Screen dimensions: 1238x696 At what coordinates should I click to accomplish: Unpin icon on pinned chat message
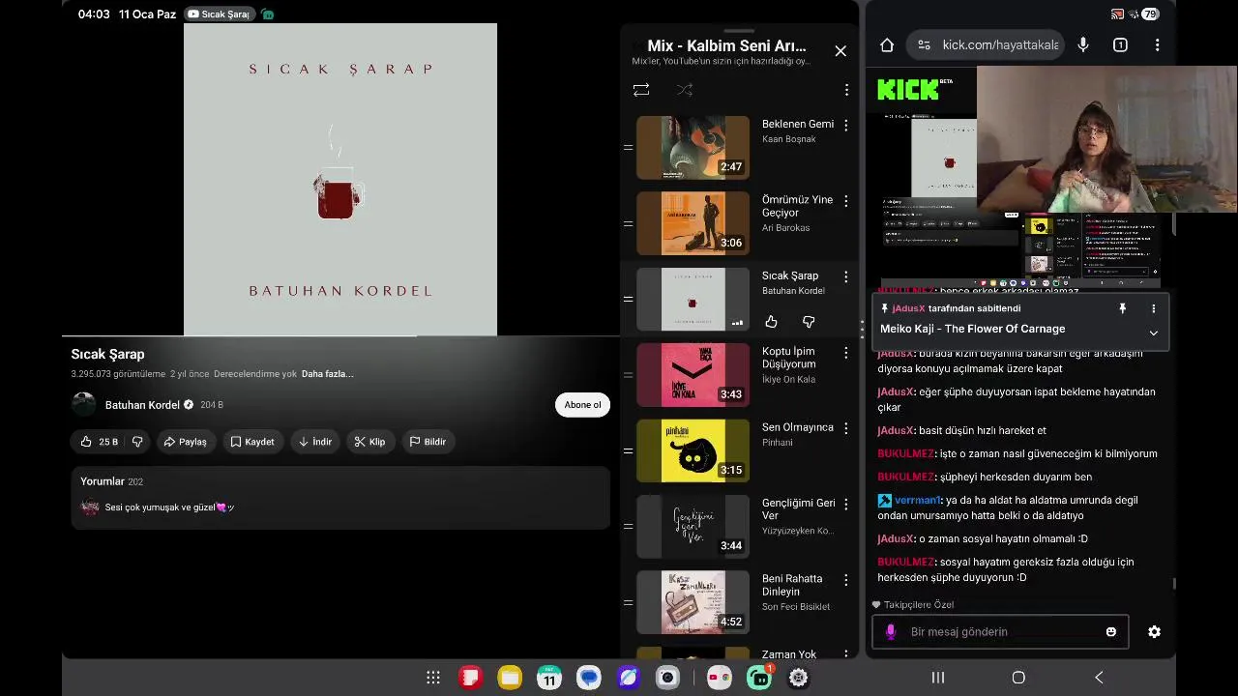pos(1122,308)
